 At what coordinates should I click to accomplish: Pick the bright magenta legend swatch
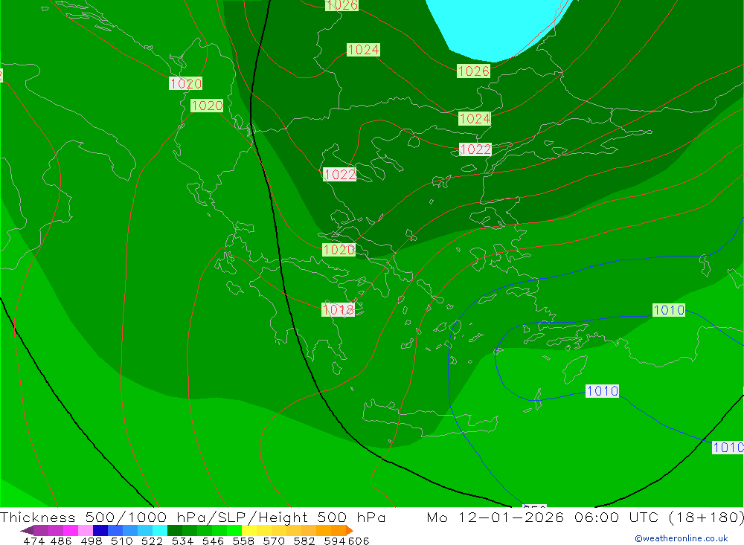click(x=71, y=530)
